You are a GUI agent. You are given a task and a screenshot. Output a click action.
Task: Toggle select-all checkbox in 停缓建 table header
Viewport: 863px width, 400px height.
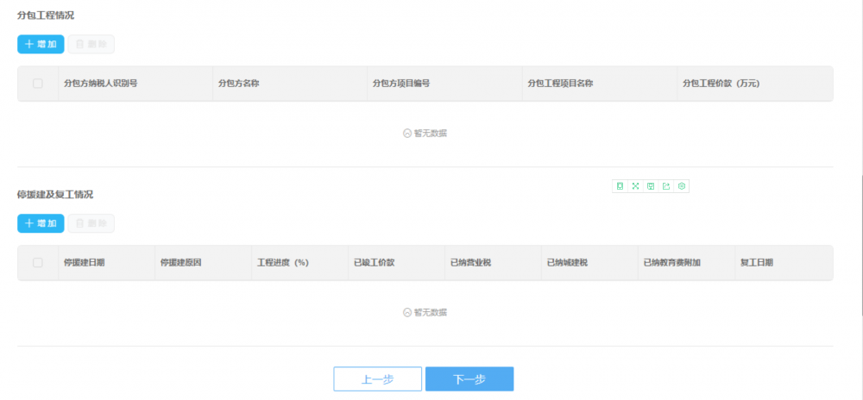click(x=38, y=262)
